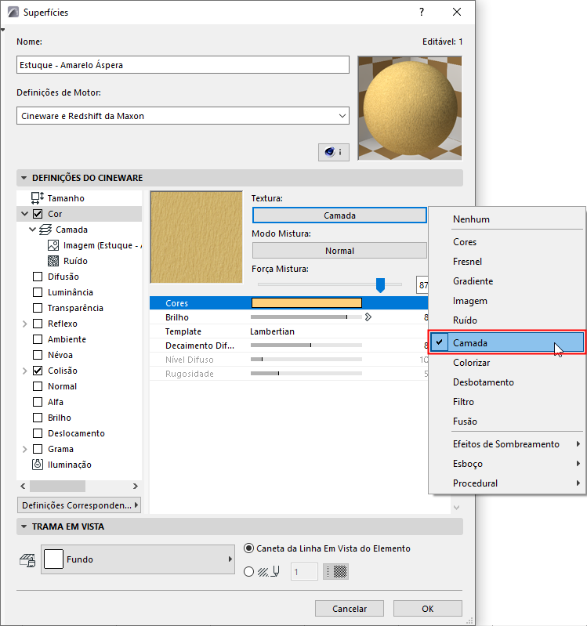
Task: Enable the Luminância checkbox
Action: (x=38, y=292)
